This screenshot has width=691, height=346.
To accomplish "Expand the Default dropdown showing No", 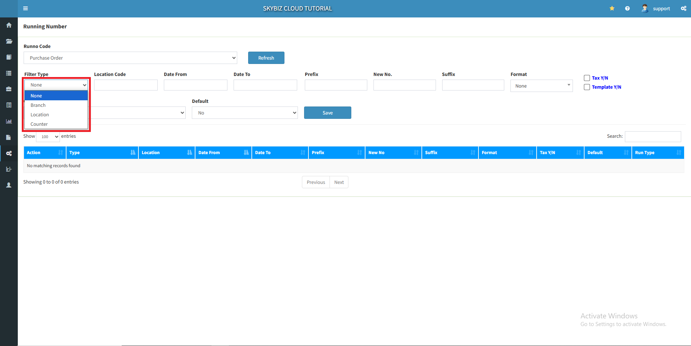I will (x=245, y=113).
